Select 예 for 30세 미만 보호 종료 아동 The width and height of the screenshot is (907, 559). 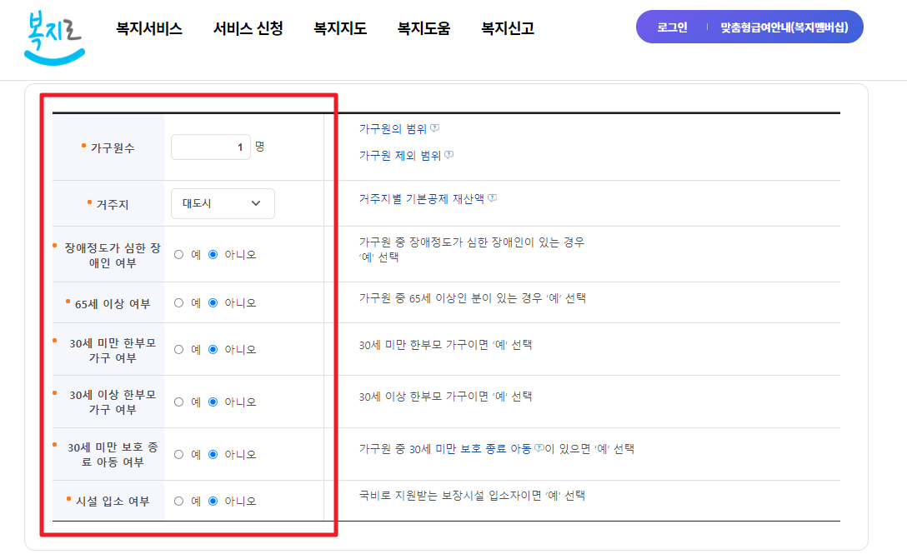178,454
